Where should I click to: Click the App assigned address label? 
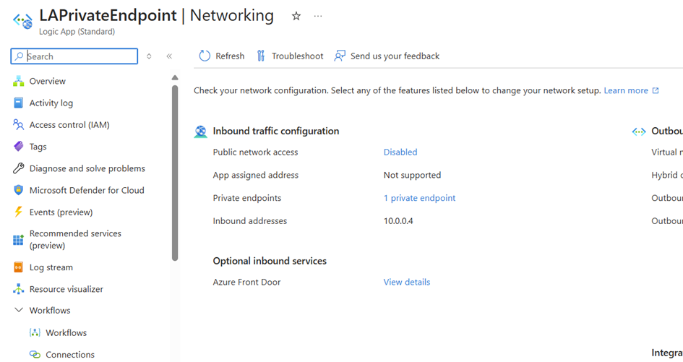point(256,175)
